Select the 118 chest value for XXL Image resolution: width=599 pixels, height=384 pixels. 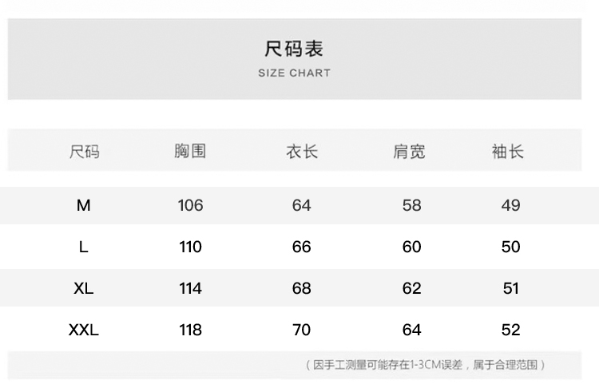click(190, 330)
